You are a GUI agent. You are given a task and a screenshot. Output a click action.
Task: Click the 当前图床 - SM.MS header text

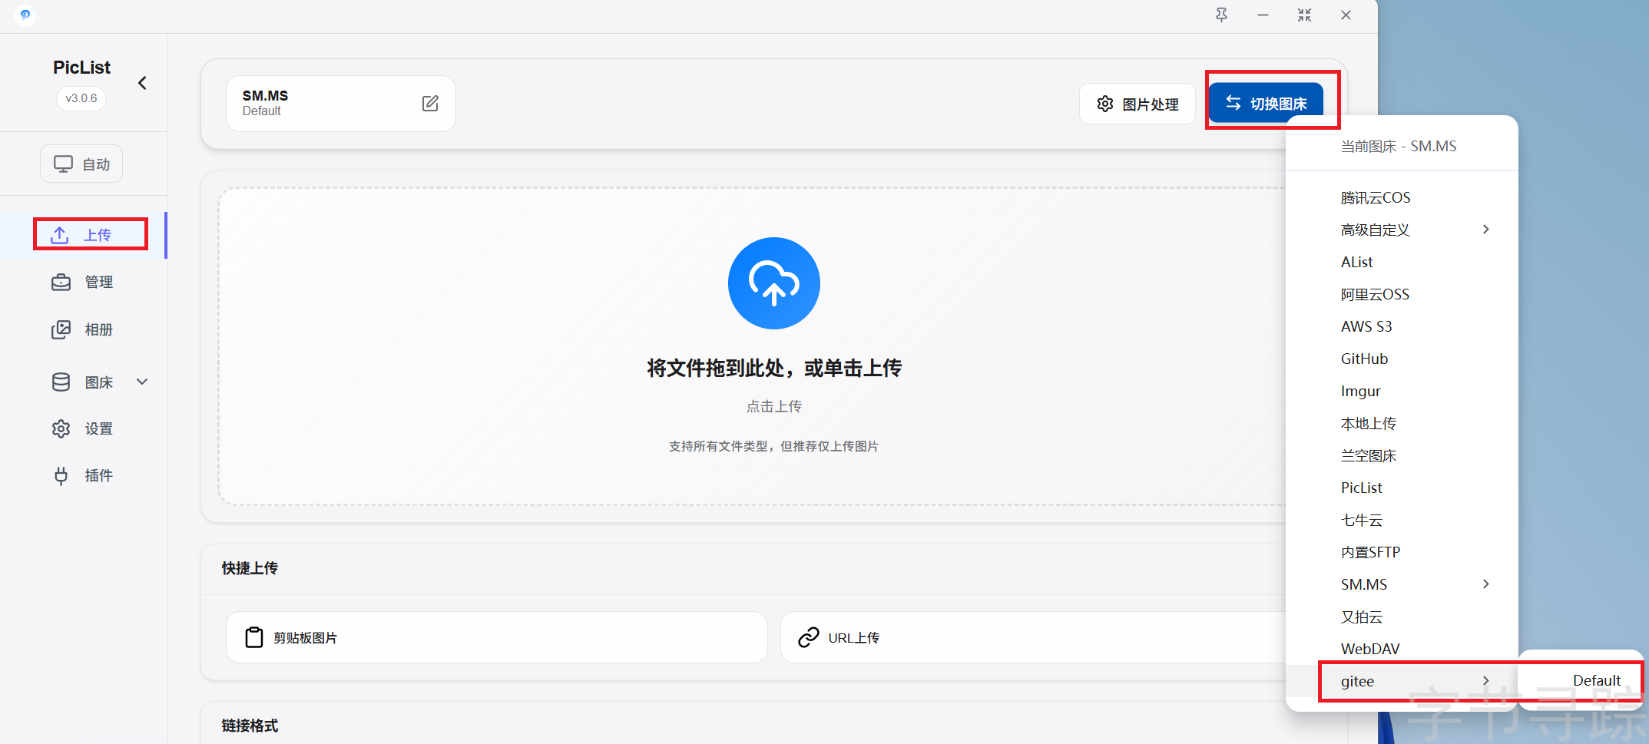[1398, 146]
